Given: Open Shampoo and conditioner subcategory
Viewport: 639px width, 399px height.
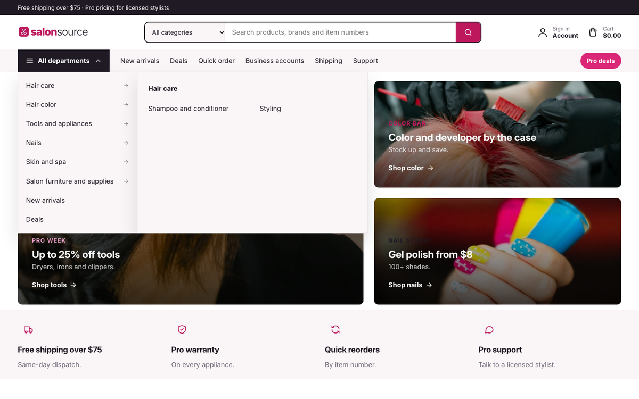Looking at the screenshot, I should (x=189, y=109).
